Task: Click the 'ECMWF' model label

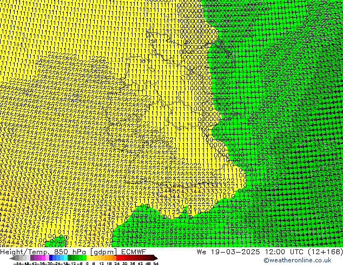Action: pos(134,252)
